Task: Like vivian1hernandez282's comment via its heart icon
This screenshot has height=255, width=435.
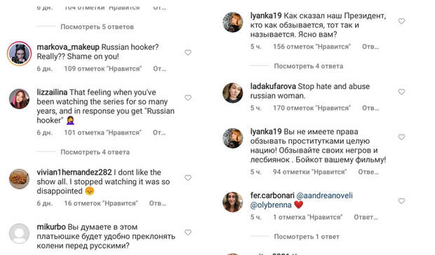Action: [x=188, y=178]
